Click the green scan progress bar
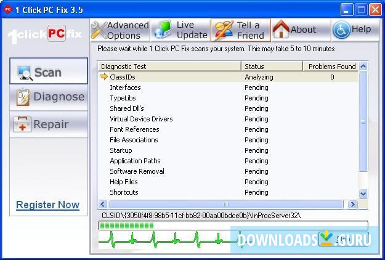 (233, 225)
